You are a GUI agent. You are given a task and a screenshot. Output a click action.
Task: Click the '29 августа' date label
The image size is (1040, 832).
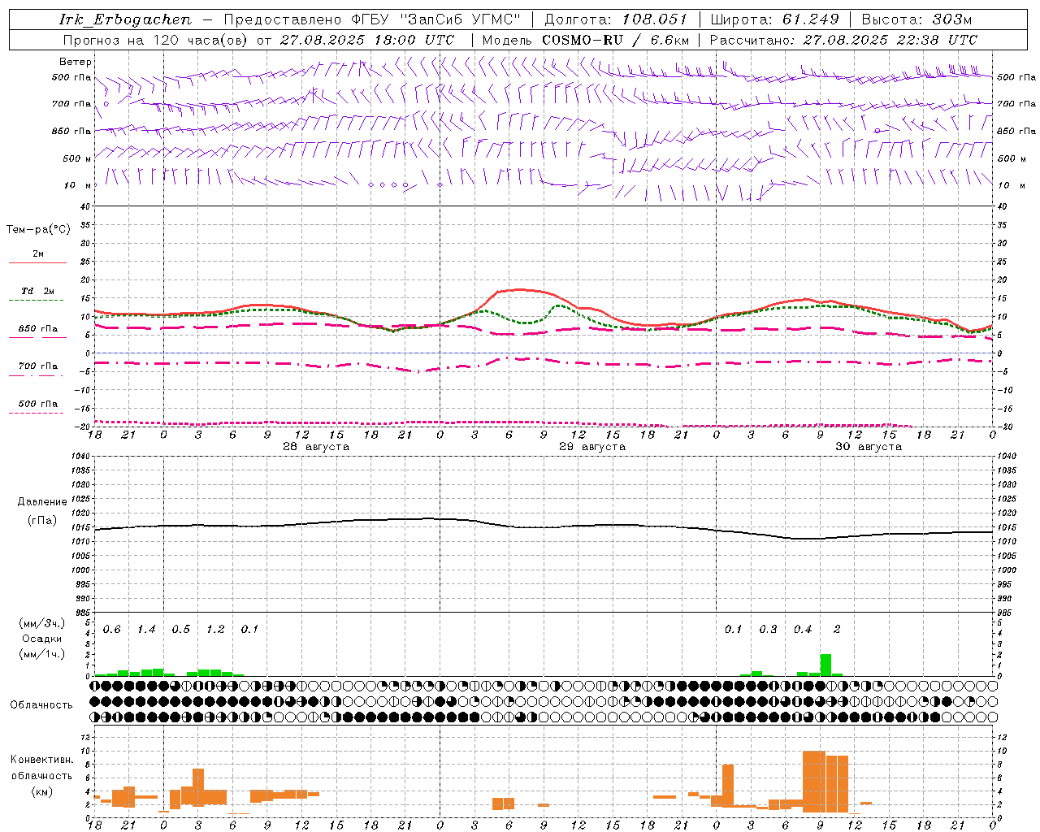coord(592,447)
